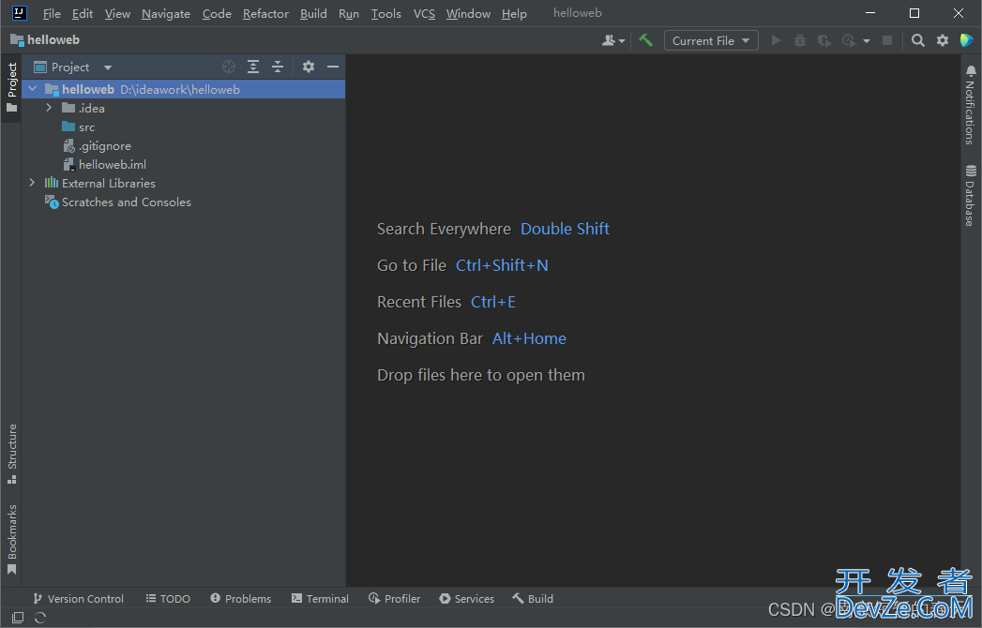Open the Help menu

click(514, 14)
